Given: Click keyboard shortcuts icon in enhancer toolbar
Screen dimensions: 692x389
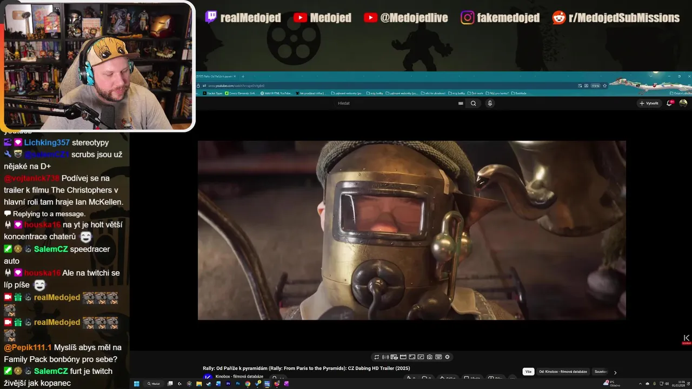Looking at the screenshot, I should 438,357.
